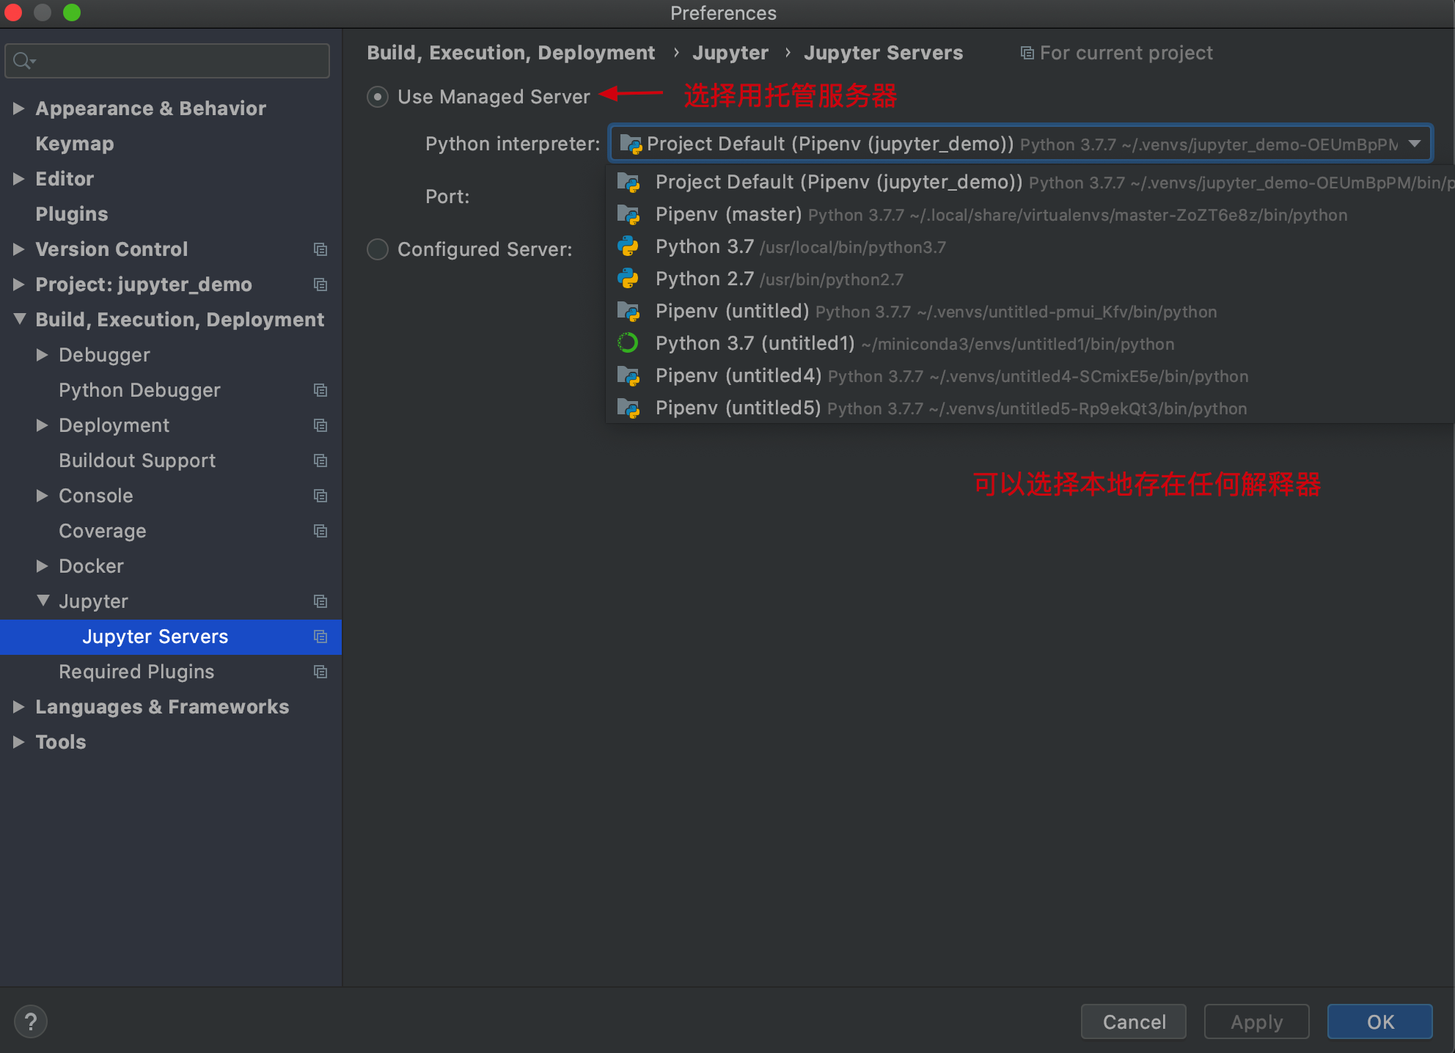Choose Pipenv (untitled) interpreter from list
The image size is (1455, 1053).
[x=1030, y=312]
